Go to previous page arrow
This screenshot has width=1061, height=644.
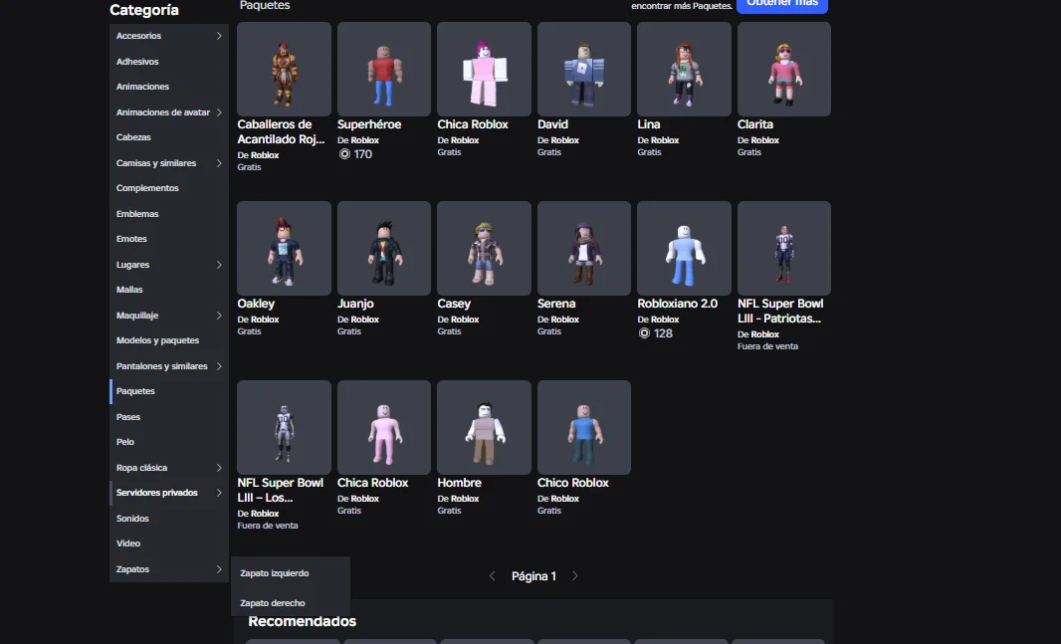[492, 576]
